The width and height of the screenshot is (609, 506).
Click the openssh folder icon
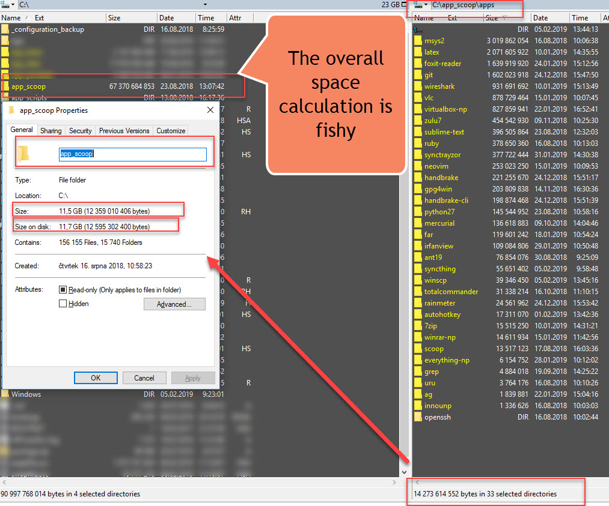[x=418, y=417]
